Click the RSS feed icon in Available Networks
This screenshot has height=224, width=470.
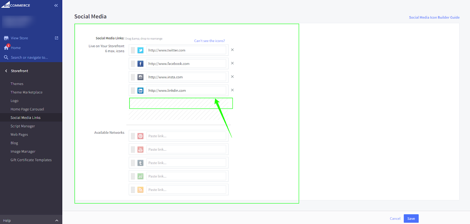tap(140, 190)
